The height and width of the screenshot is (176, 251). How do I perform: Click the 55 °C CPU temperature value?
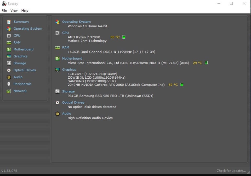coord(115,37)
